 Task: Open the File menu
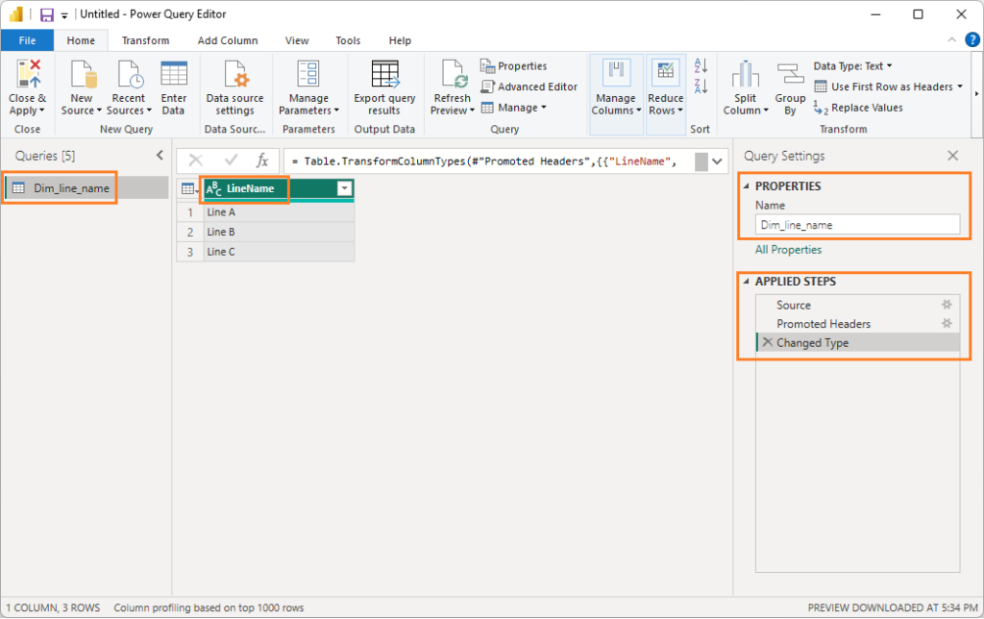(27, 40)
